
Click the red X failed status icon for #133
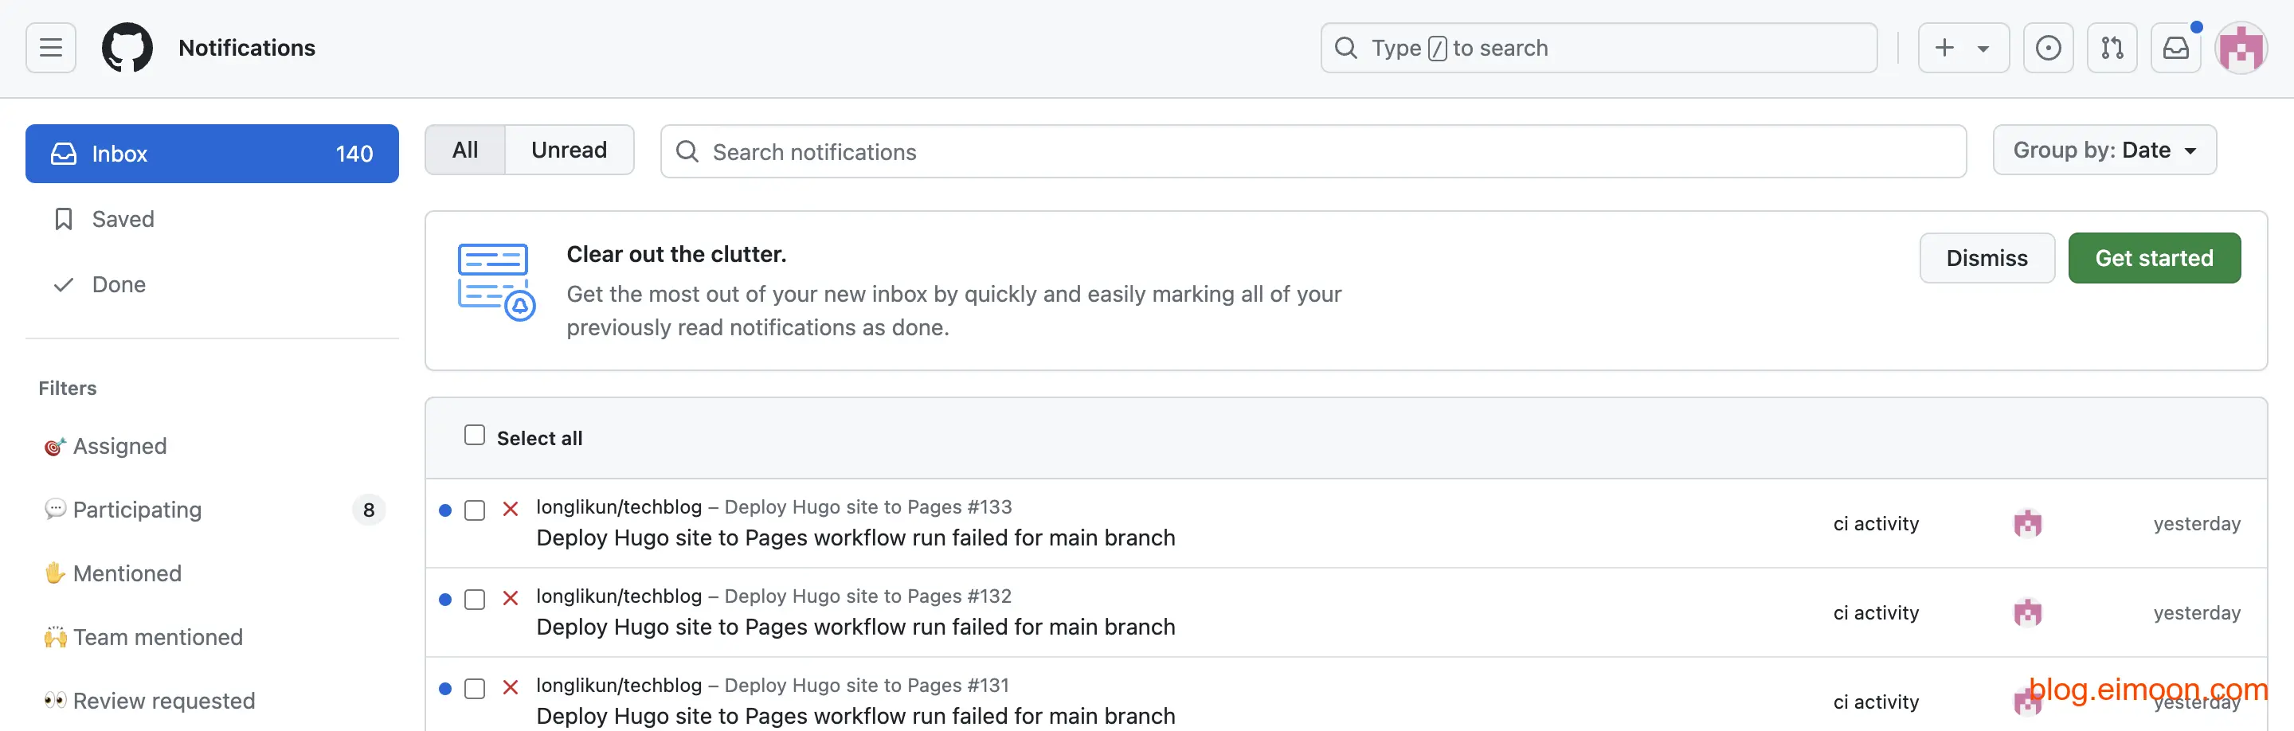[x=511, y=510]
